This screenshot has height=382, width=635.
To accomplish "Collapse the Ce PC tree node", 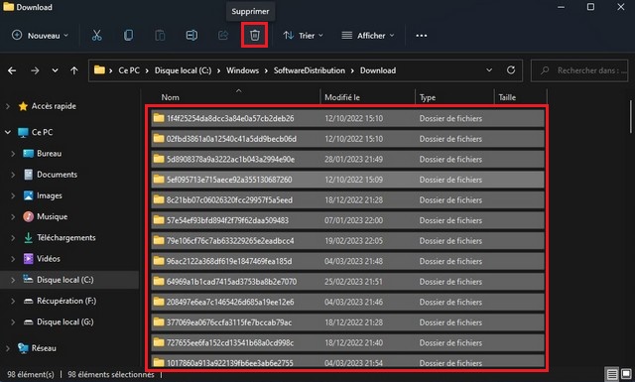I will pos(8,132).
